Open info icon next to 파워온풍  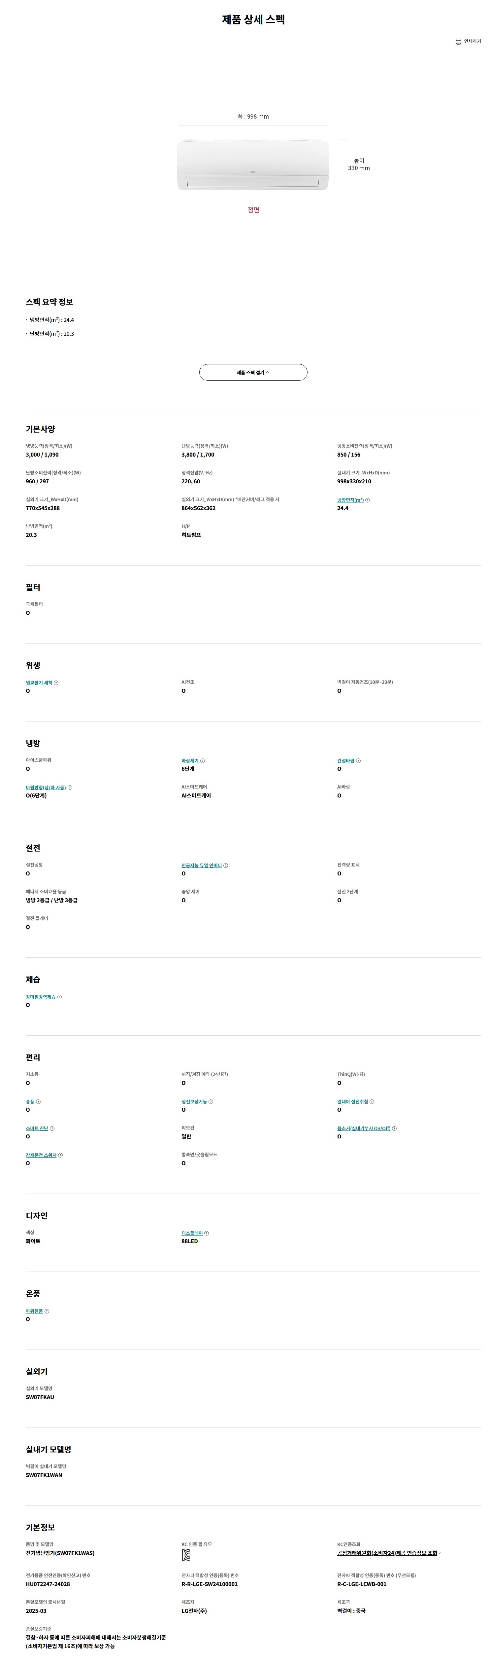click(47, 1311)
